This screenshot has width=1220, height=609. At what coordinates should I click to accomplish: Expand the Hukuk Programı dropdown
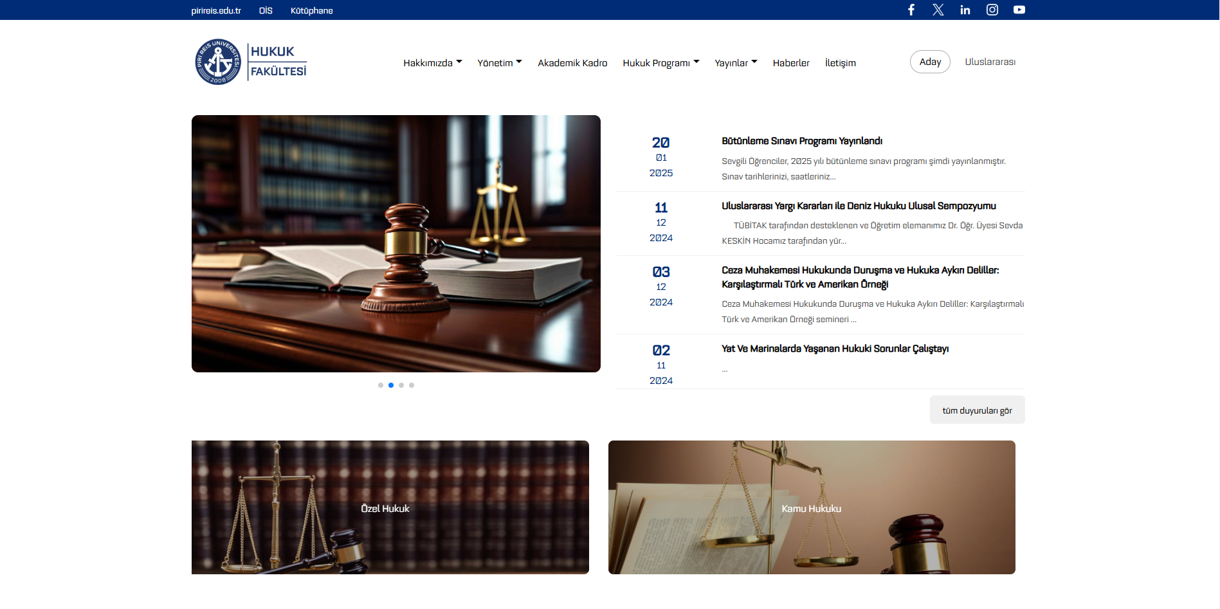661,63
